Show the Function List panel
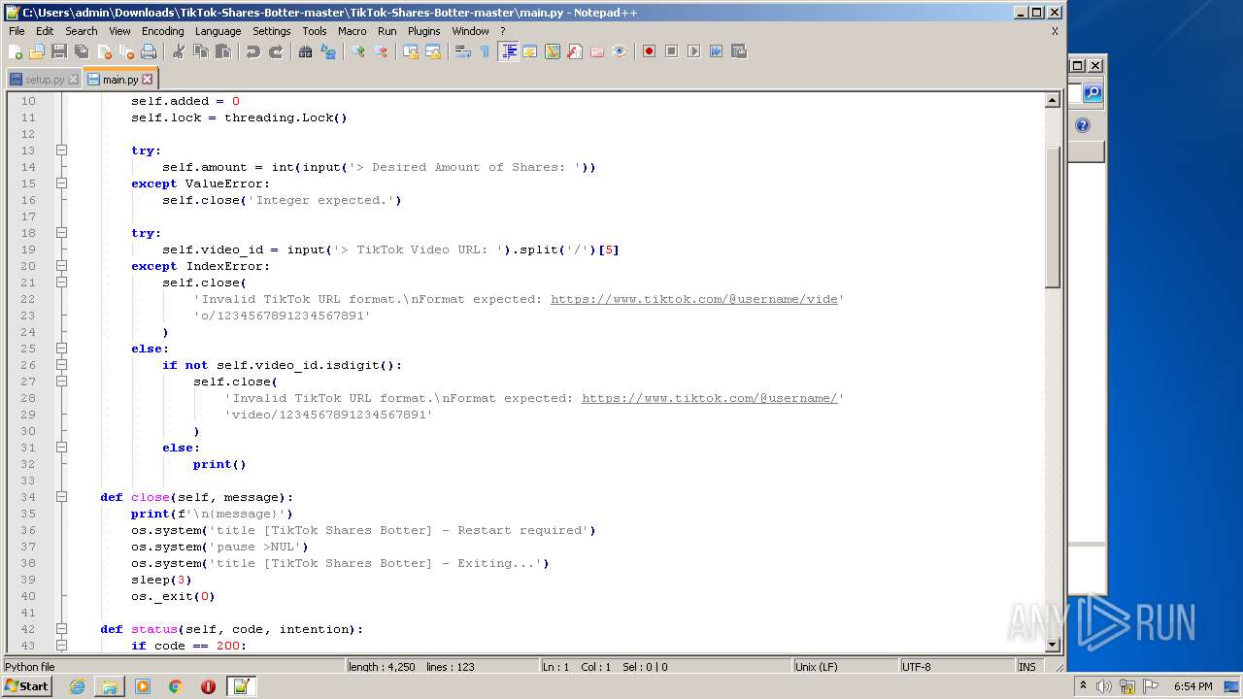Image resolution: width=1243 pixels, height=699 pixels. (x=575, y=51)
